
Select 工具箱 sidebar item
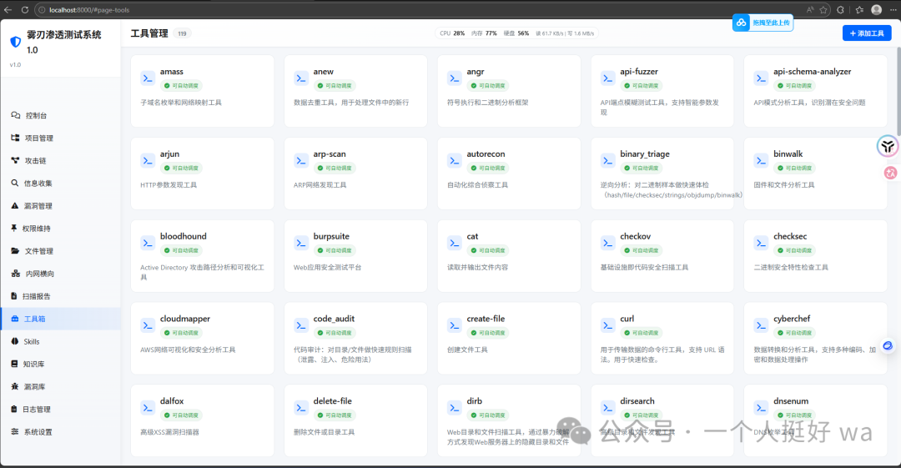[x=60, y=319]
